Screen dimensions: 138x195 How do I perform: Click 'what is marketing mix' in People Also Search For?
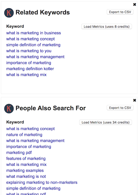(x=26, y=165)
